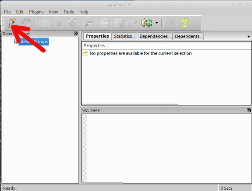Viewport: 252px width, 191px height.
Task: Click the View data grid icon
Action: pyautogui.click(x=104, y=23)
